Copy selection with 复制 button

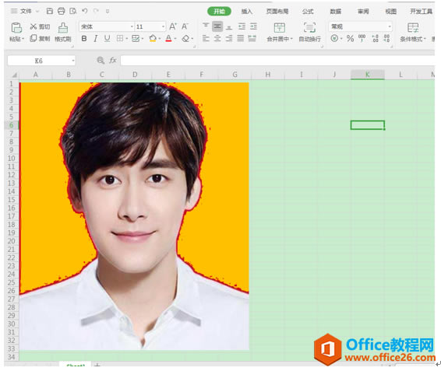[x=40, y=38]
